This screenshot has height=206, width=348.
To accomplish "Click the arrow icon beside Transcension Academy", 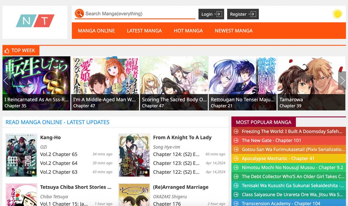I will (x=236, y=204).
